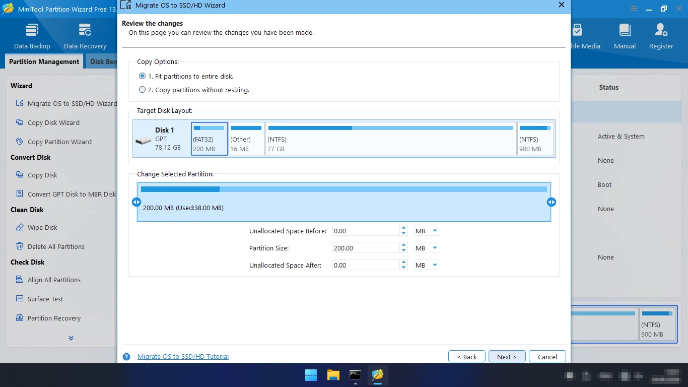Screen dimensions: 688x387
Task: Choose Convert GPT Disk to MBR Disk
Action: tap(66, 194)
